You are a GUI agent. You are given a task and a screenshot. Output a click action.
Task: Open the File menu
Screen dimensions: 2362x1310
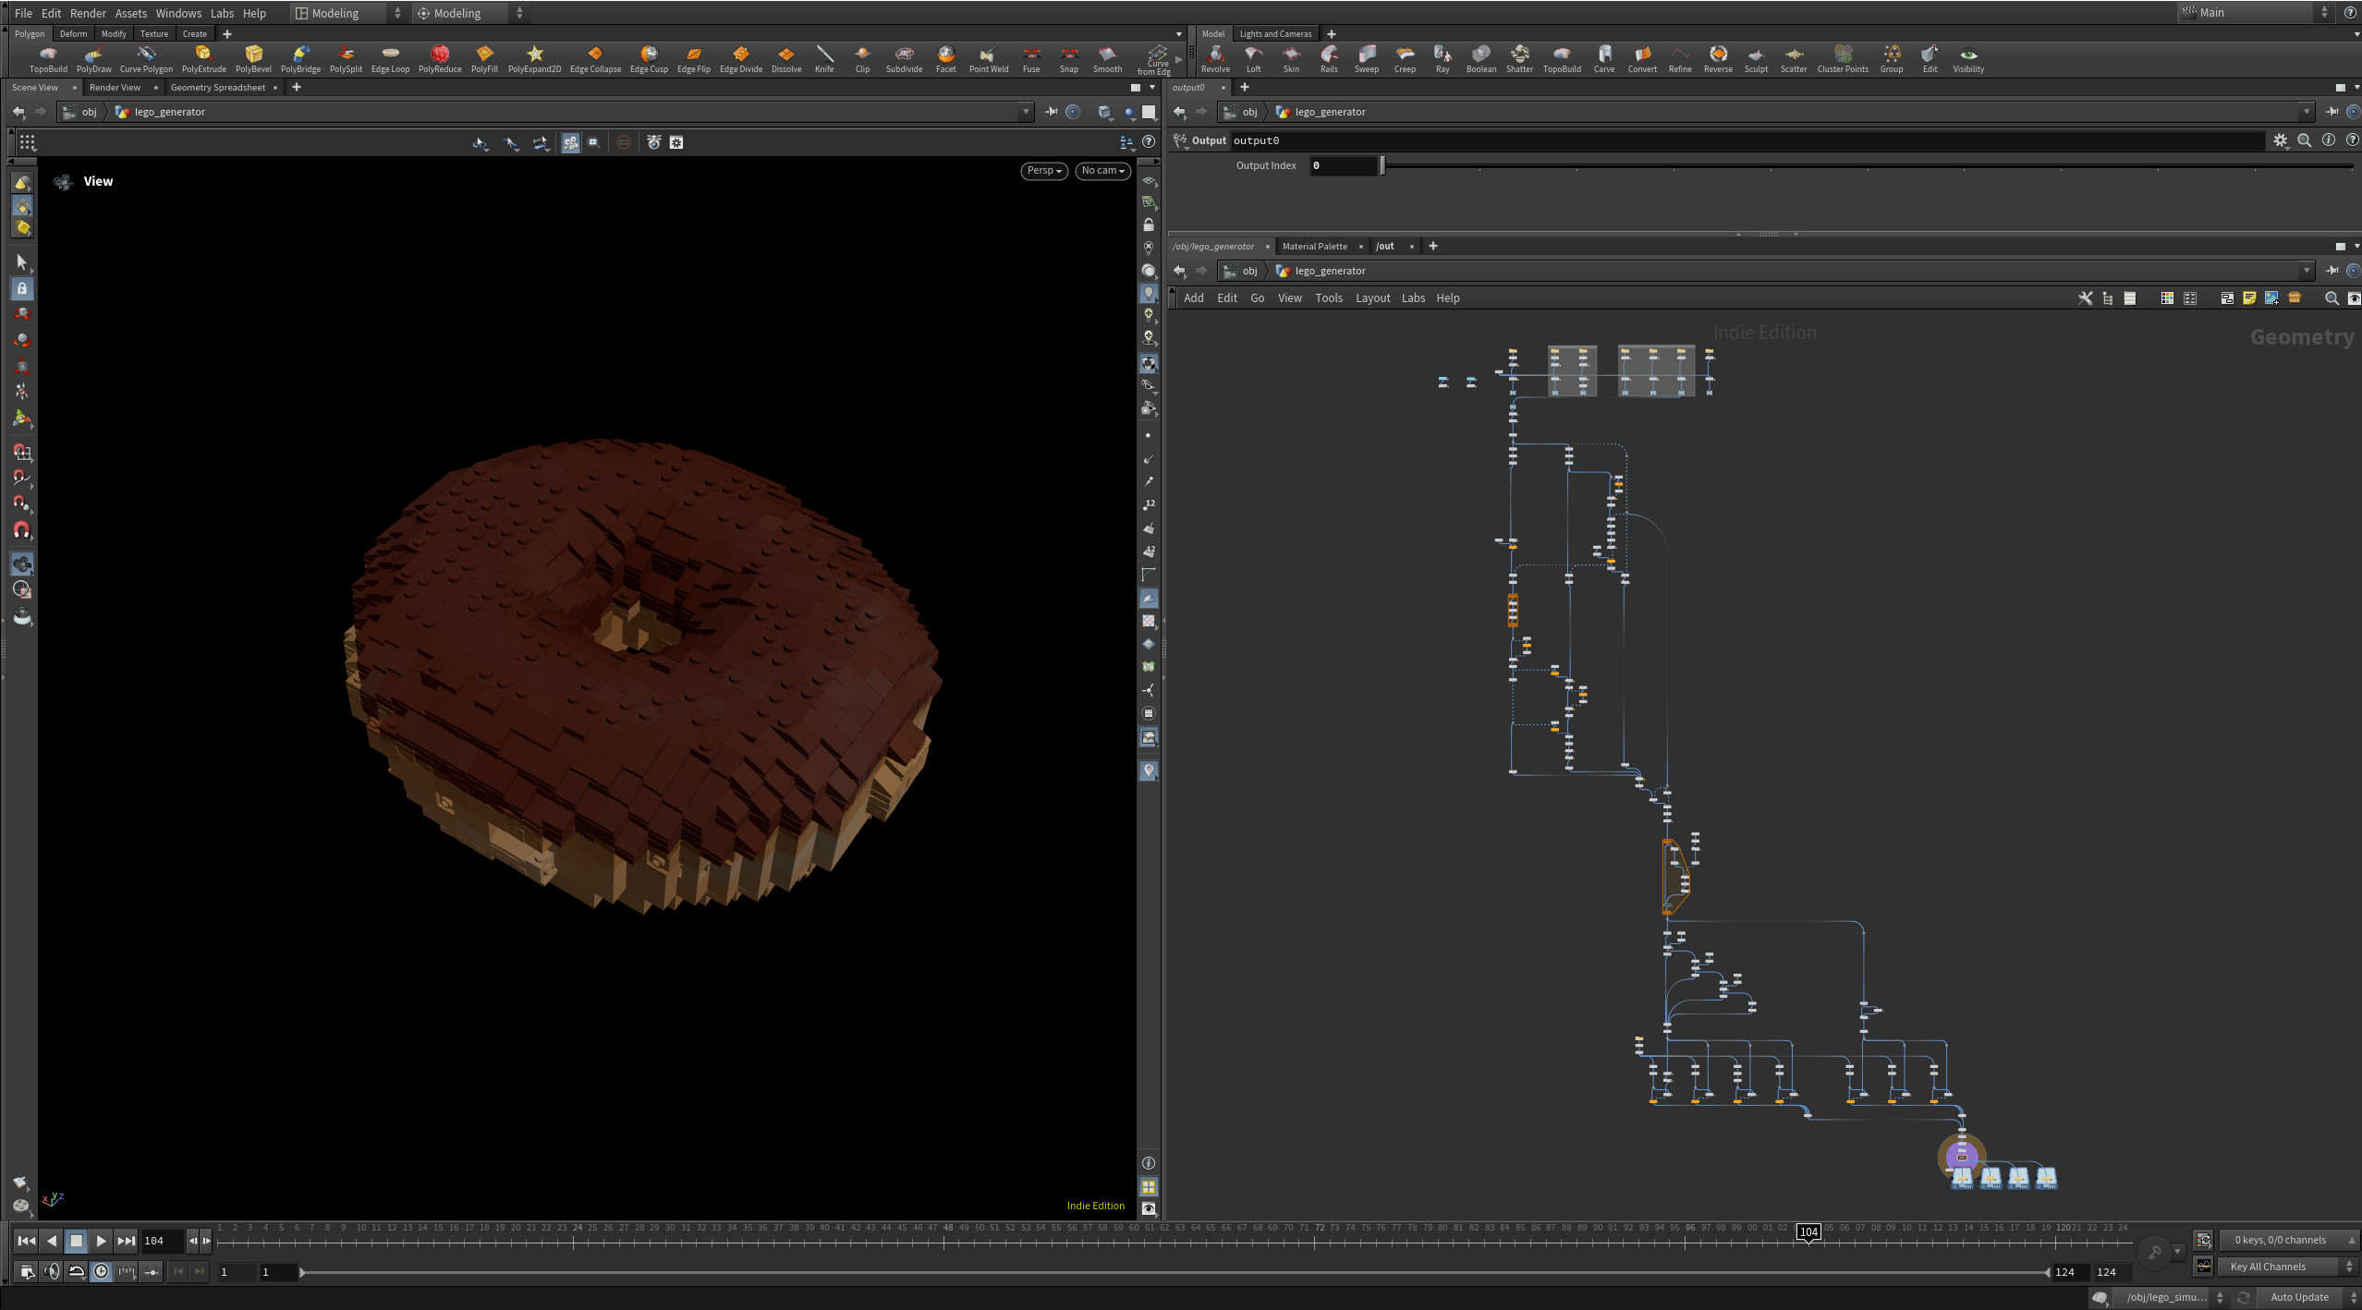point(23,13)
